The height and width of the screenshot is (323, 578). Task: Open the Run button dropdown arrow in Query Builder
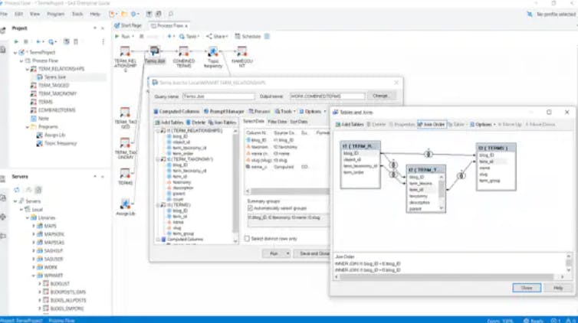point(287,253)
